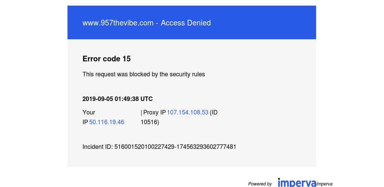Screen dimensions: 384x187
Task: Select the Error code 15 heading
Action: pos(106,59)
